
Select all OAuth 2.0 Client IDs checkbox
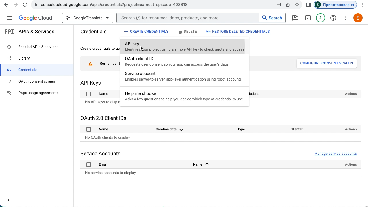89,129
